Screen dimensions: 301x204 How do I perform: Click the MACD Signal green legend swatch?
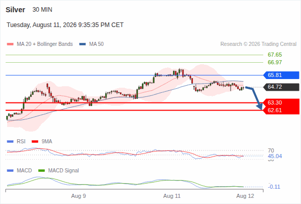coord(41,171)
